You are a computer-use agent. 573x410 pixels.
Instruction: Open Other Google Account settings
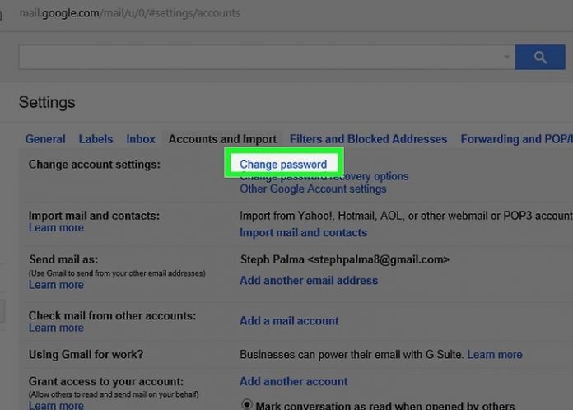click(313, 189)
